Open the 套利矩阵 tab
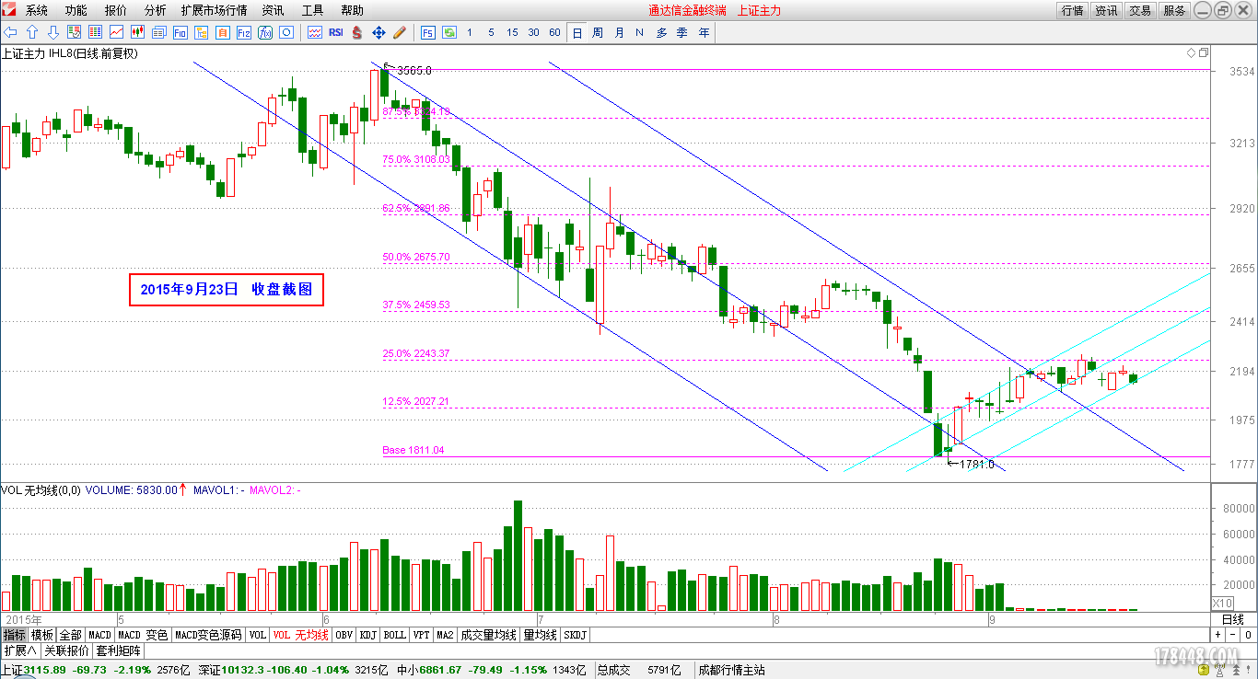1258x679 pixels. 119,650
